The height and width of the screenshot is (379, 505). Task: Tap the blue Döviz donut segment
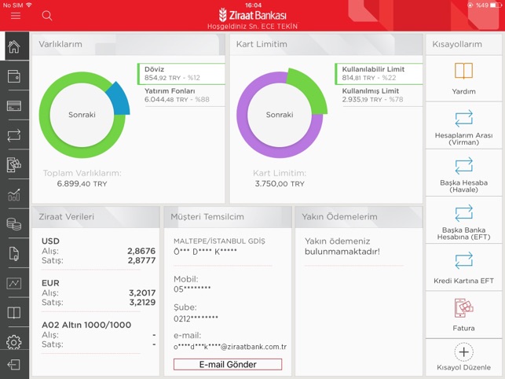(119, 98)
